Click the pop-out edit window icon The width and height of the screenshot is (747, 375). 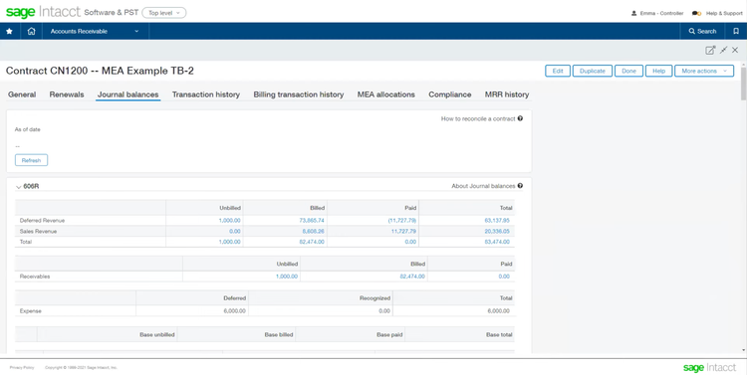tap(710, 50)
